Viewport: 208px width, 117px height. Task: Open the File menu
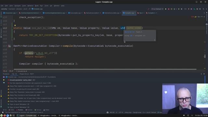[2, 6]
